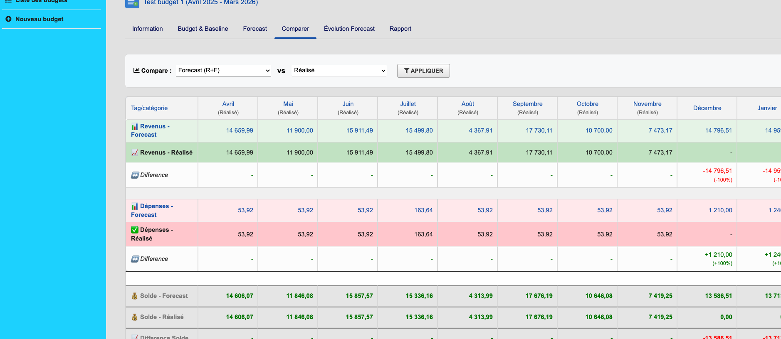The image size is (781, 339).
Task: Go to the Rapport tab
Action: click(x=400, y=29)
